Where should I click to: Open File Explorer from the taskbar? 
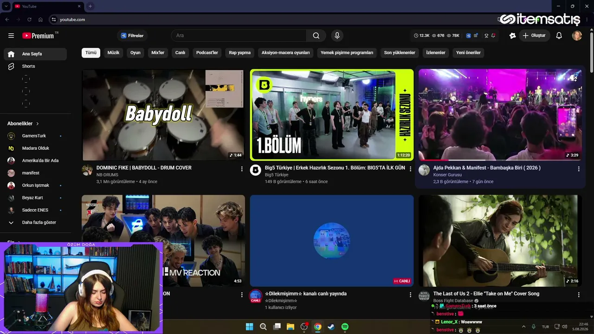pos(291,327)
